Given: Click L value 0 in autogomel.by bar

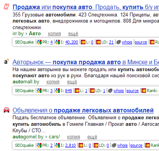Looking at the screenshot, I should click(90, 145).
